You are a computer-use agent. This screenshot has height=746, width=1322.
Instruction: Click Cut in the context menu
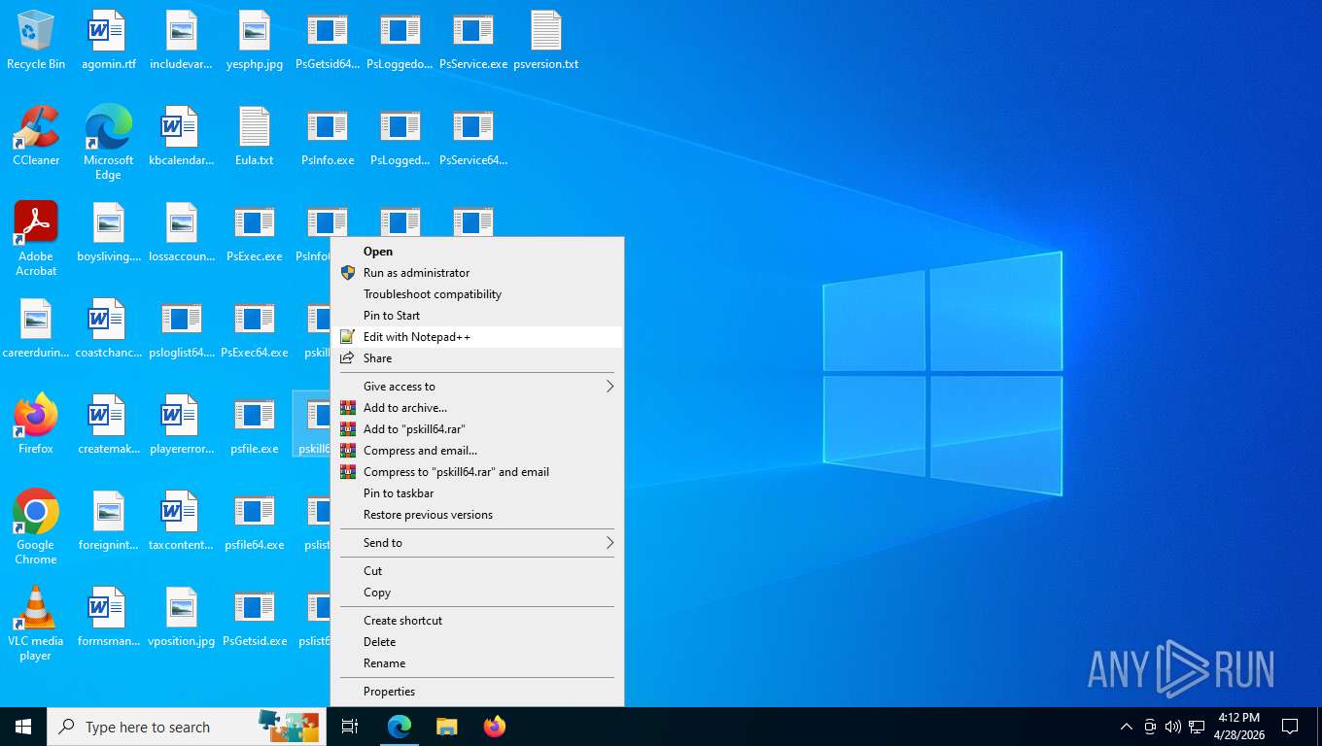[x=477, y=571]
